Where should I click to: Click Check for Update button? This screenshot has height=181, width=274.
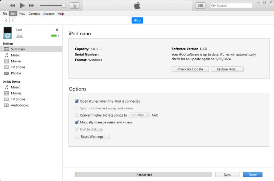pyautogui.click(x=190, y=69)
